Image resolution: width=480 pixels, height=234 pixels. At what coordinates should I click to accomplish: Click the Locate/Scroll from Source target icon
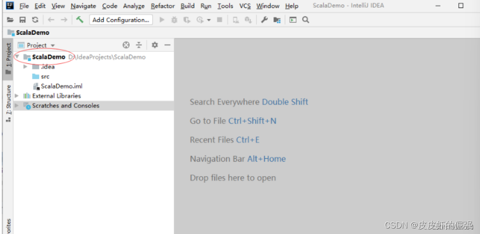126,45
